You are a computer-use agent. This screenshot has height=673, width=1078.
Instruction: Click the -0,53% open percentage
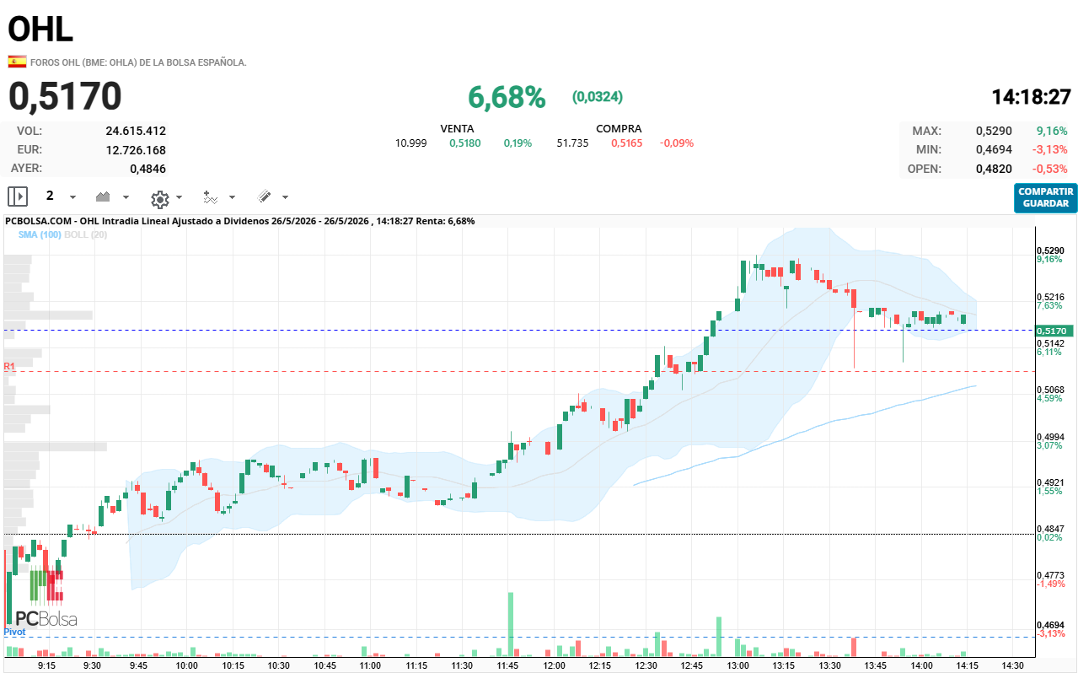pos(1050,169)
